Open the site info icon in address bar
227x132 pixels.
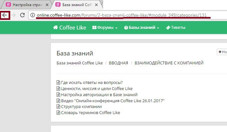pos(33,15)
